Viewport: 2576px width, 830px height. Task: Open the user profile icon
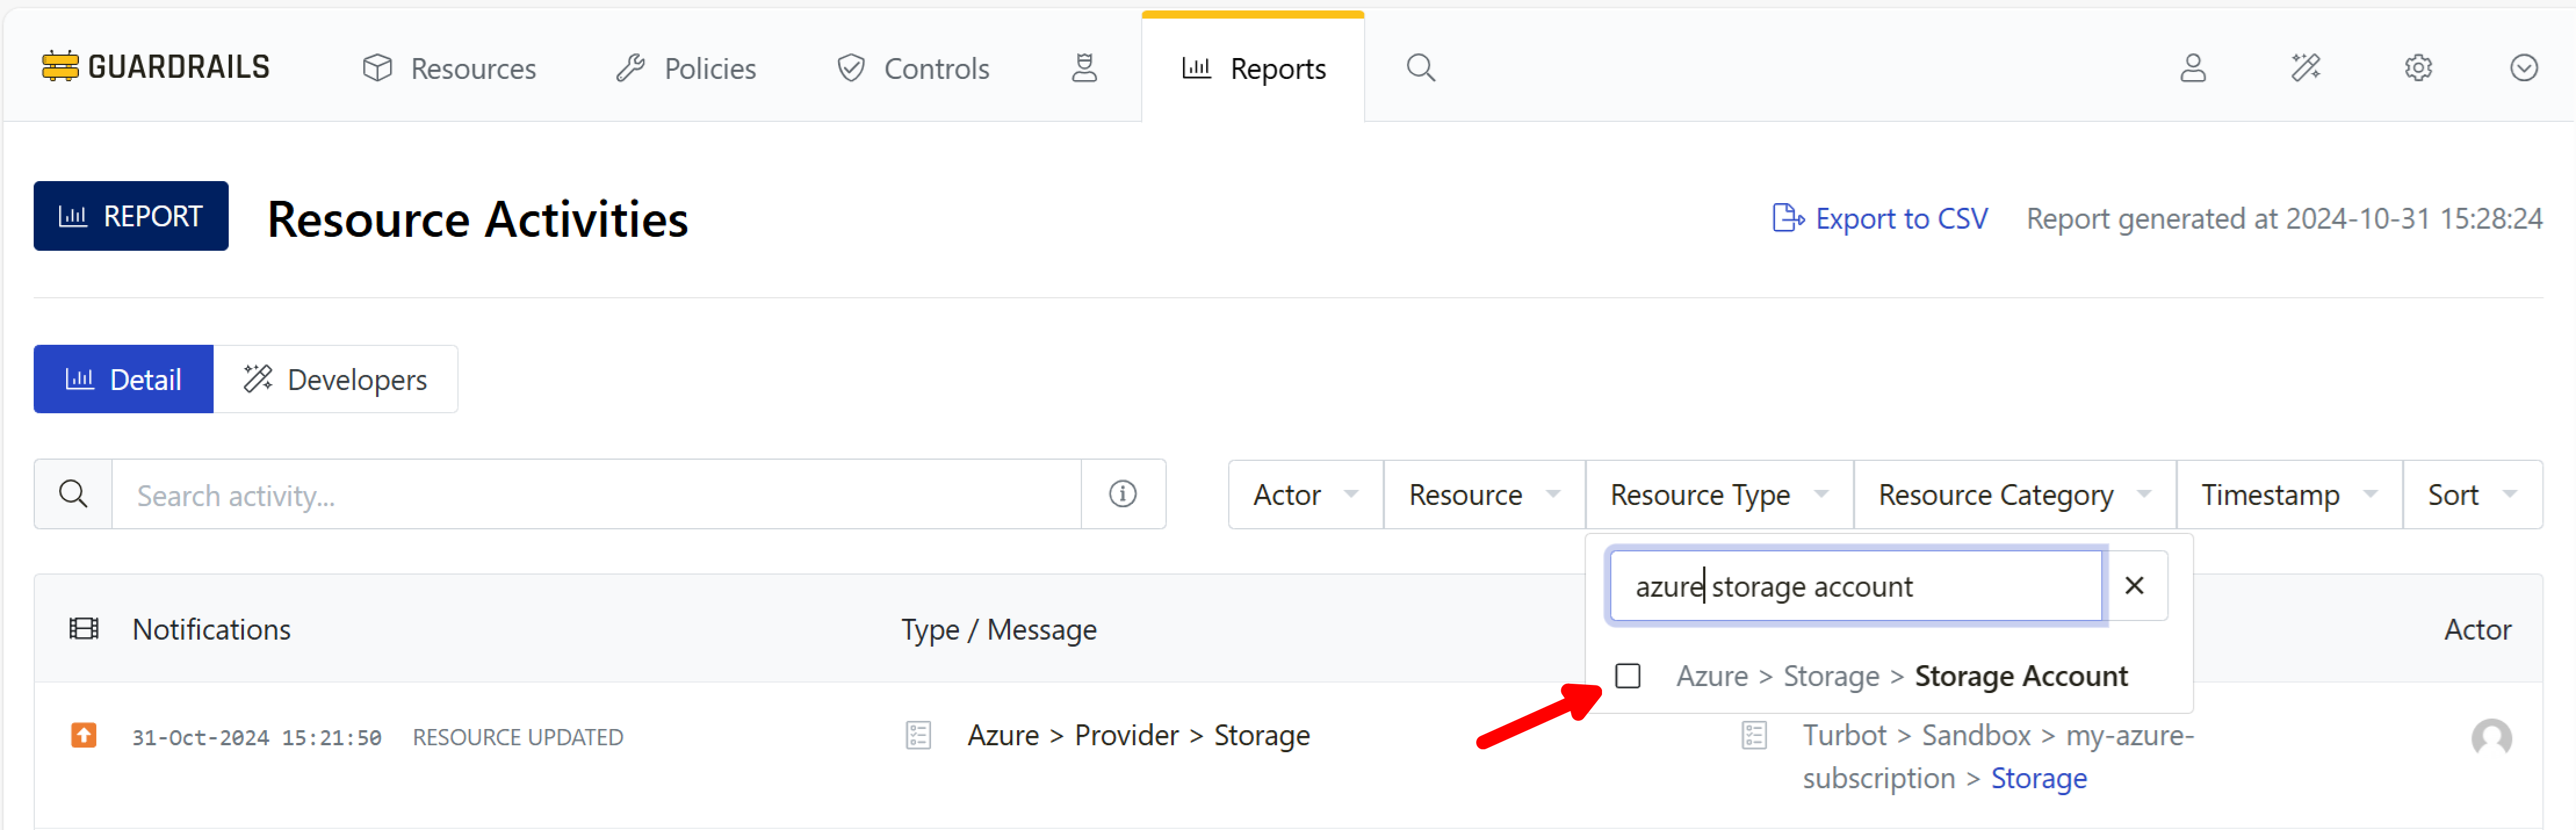(2192, 68)
